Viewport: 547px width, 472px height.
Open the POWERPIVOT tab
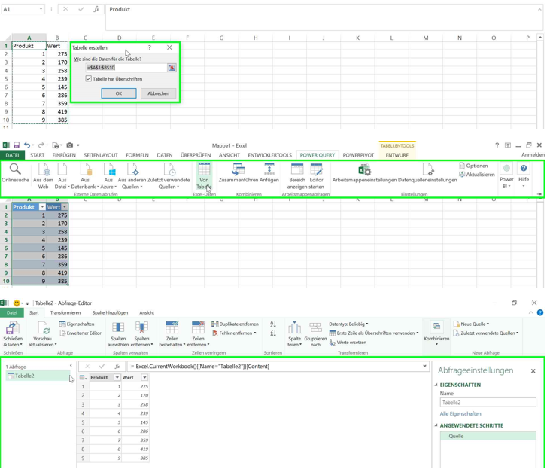click(358, 155)
